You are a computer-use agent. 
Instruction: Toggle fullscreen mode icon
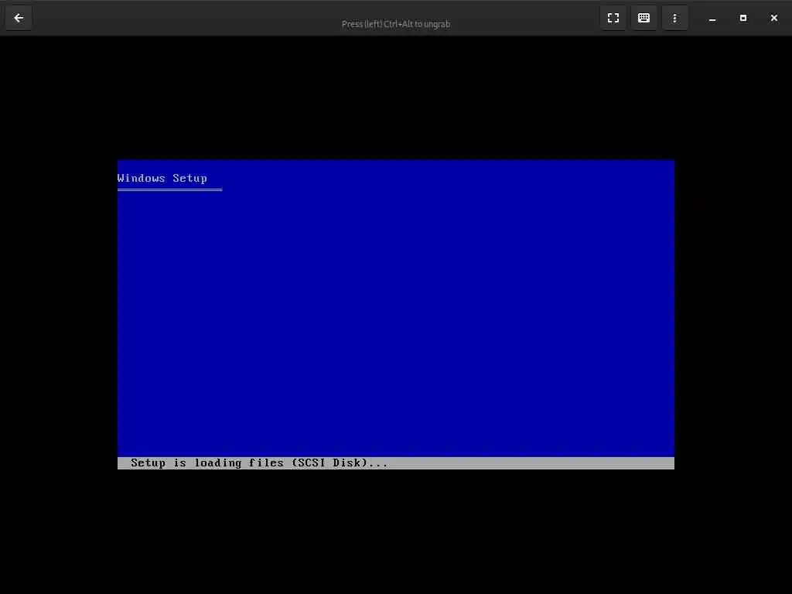click(613, 19)
